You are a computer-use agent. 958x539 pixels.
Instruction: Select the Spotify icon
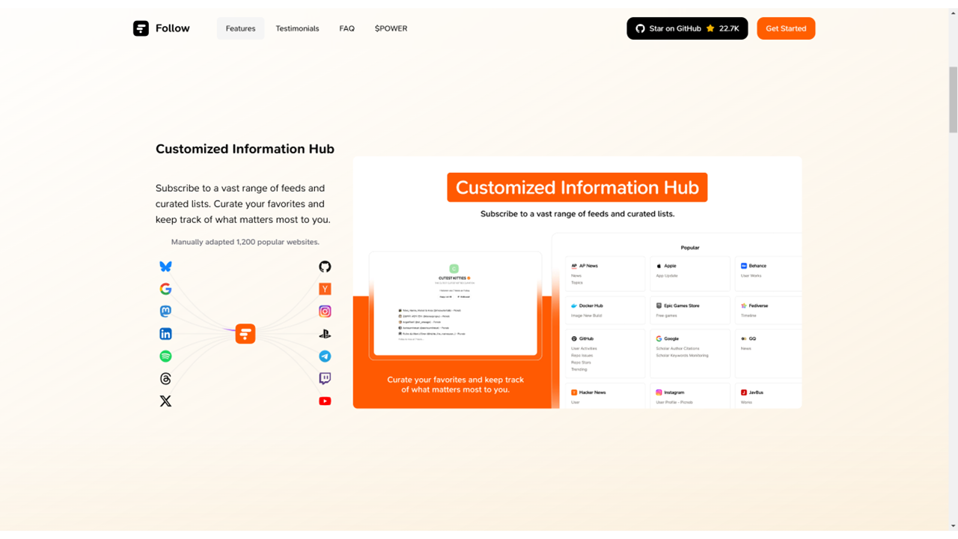tap(165, 356)
